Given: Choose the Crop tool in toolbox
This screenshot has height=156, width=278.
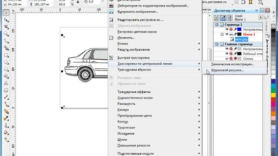Looking at the screenshot, I should point(6,27).
